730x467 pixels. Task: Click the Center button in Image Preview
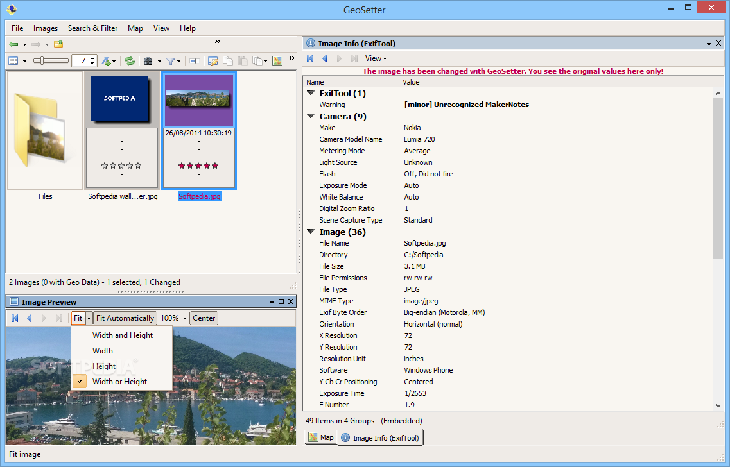[x=204, y=318]
